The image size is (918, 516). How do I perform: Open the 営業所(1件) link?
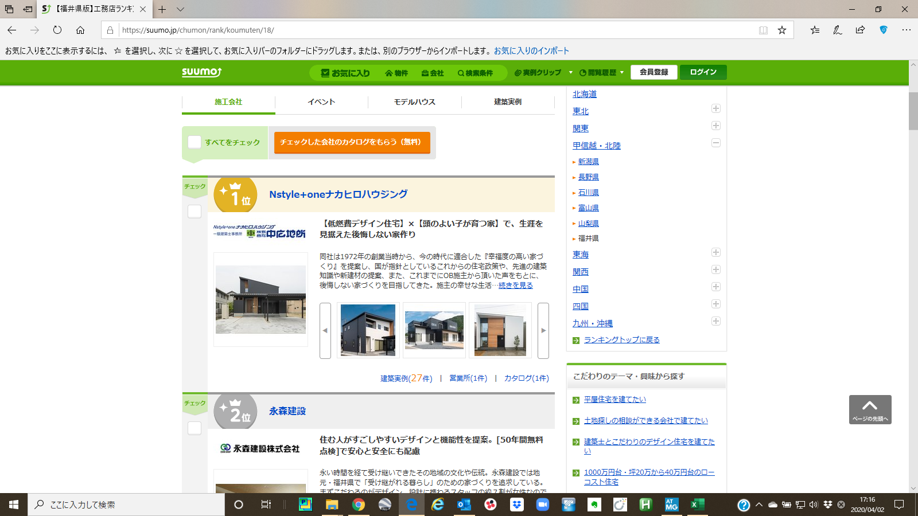click(468, 378)
